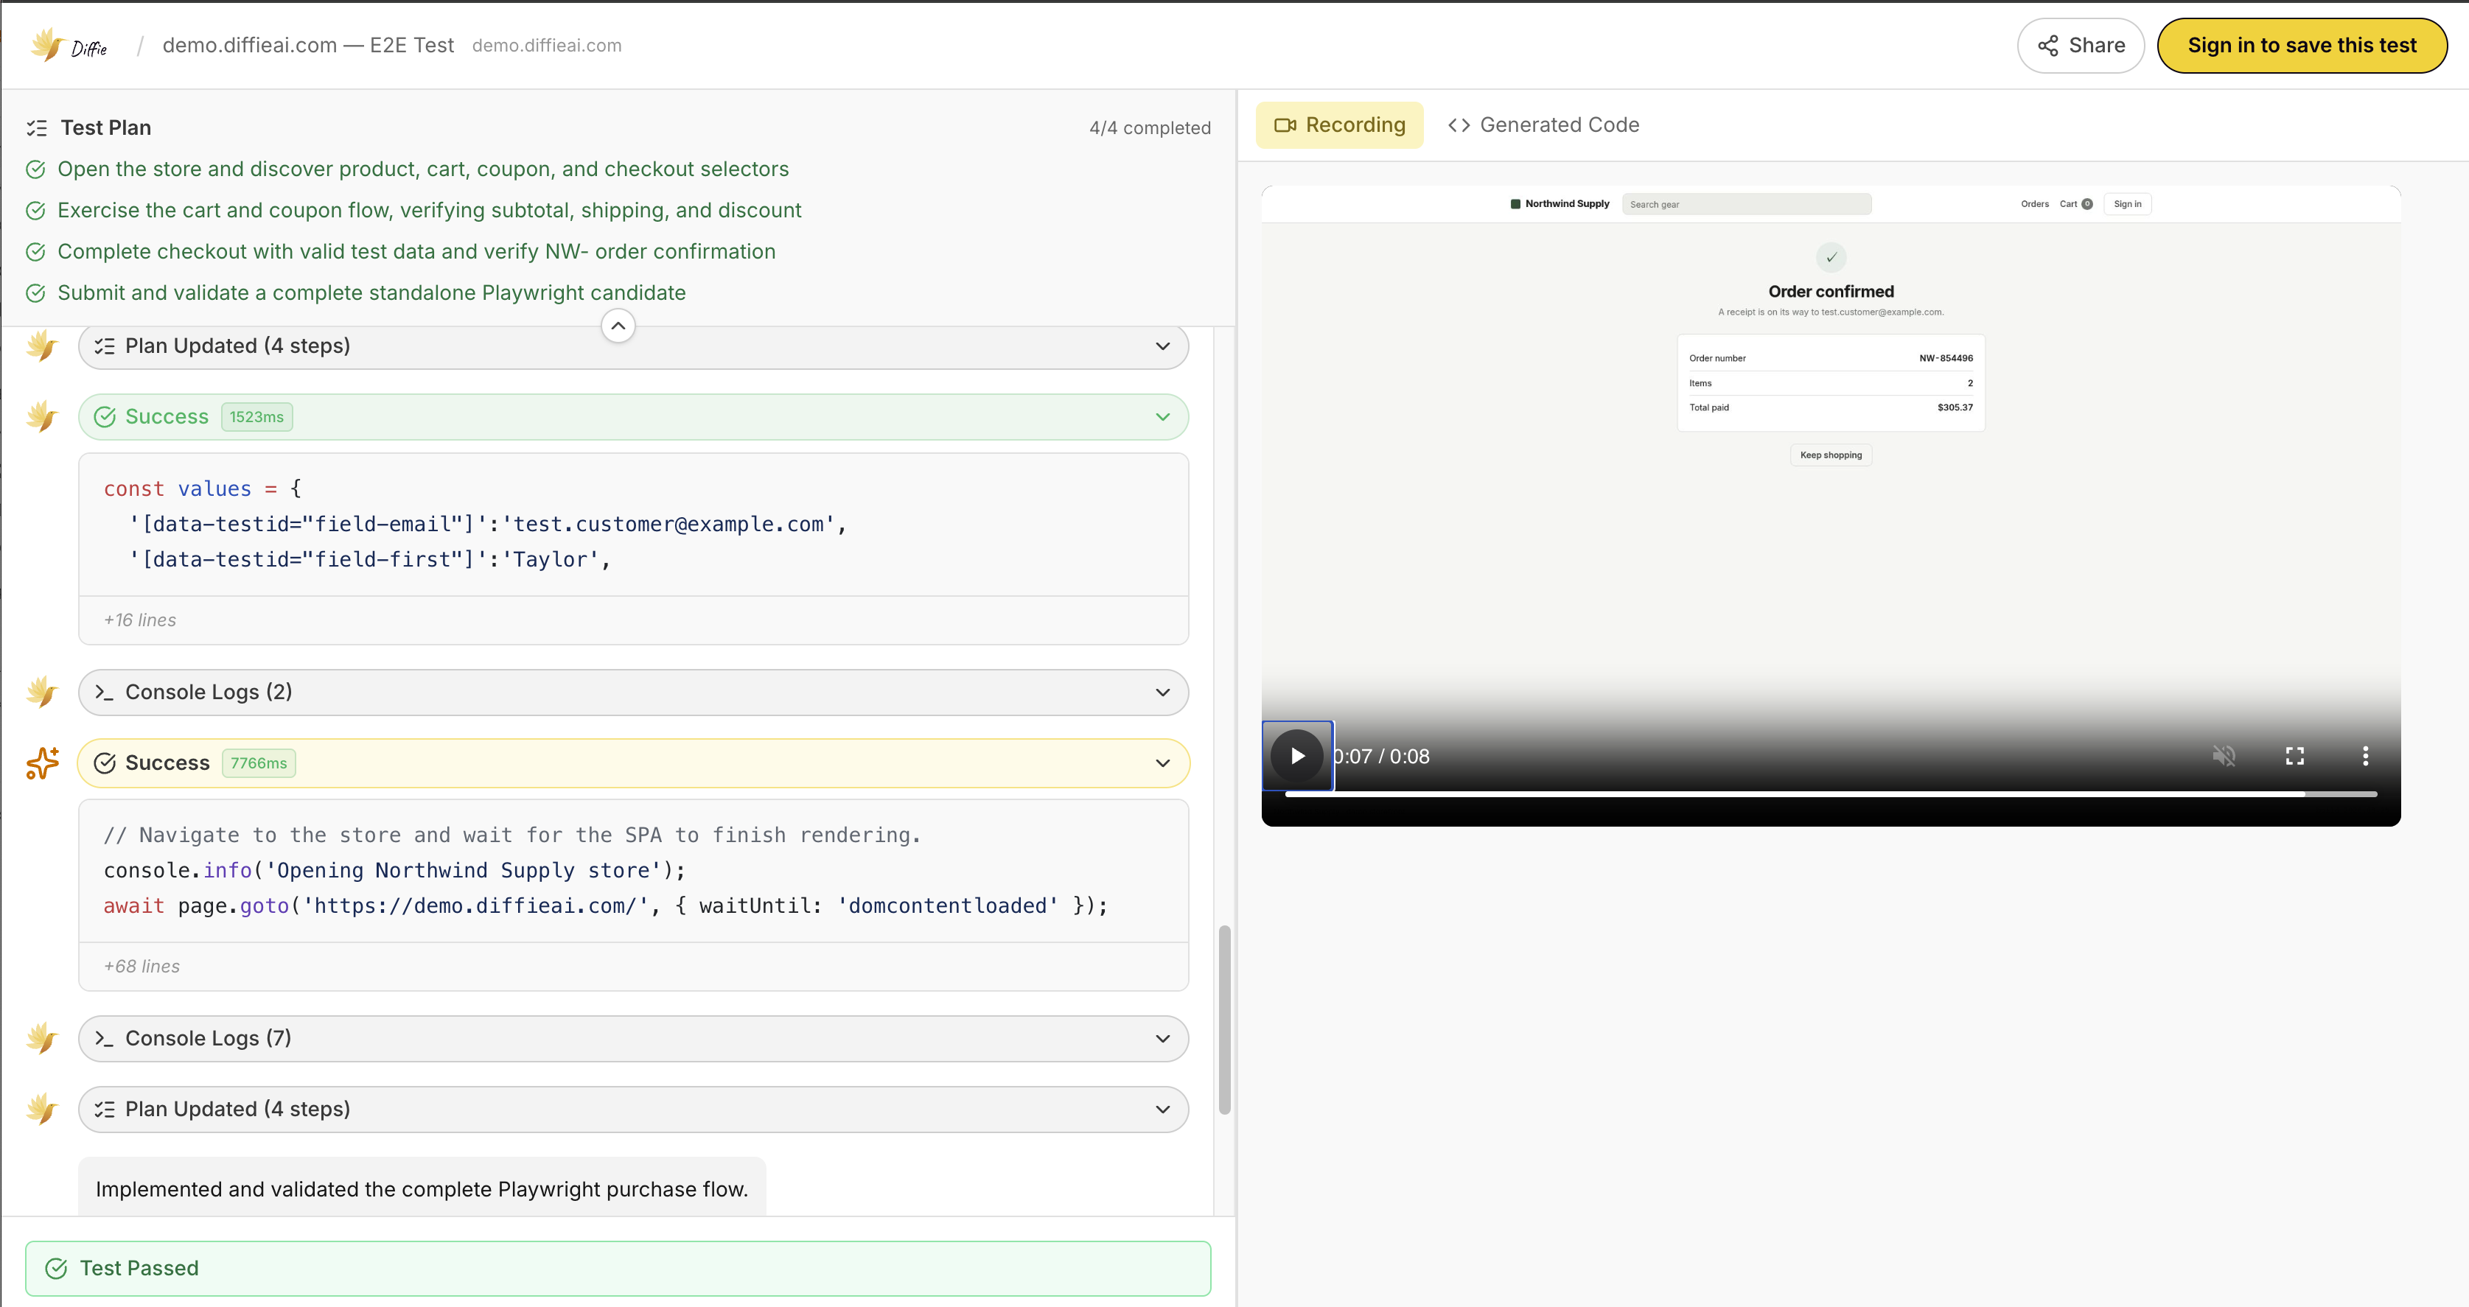Screen dimensions: 2469x1307
Task: Click the Diffie bird avatar beside Console Logs (2)
Action: pos(42,692)
